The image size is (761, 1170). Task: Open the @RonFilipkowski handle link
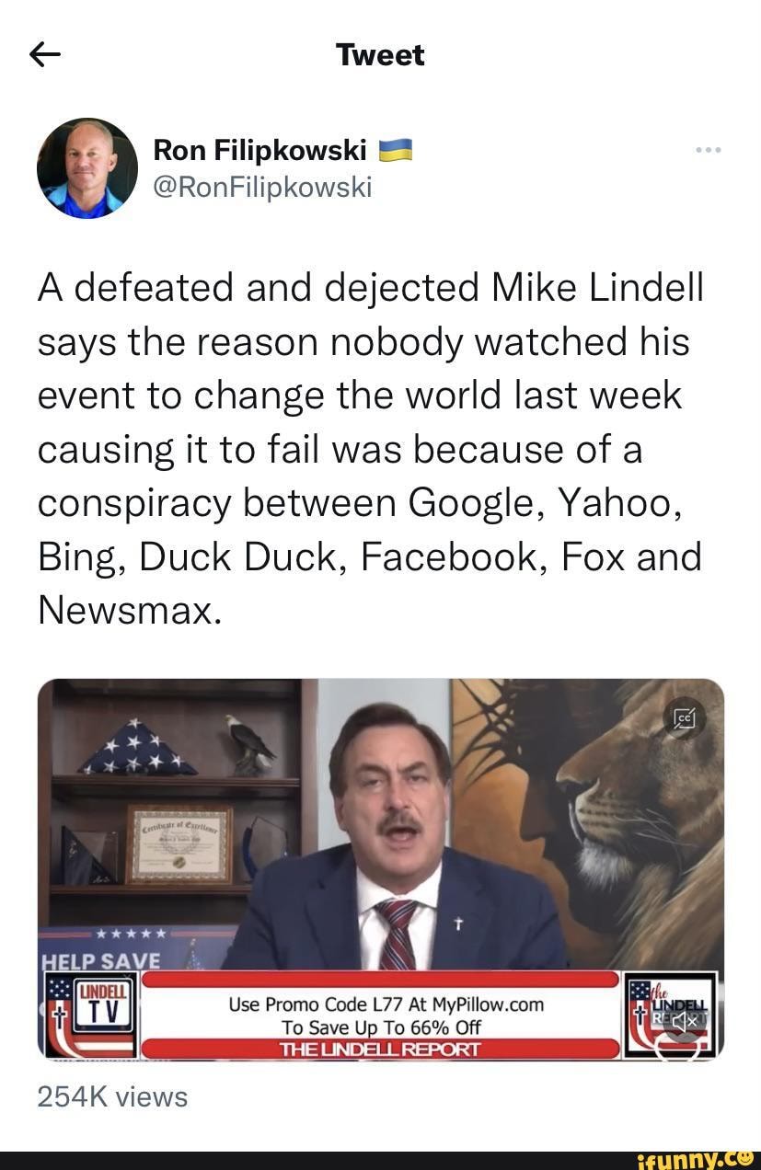pyautogui.click(x=262, y=187)
